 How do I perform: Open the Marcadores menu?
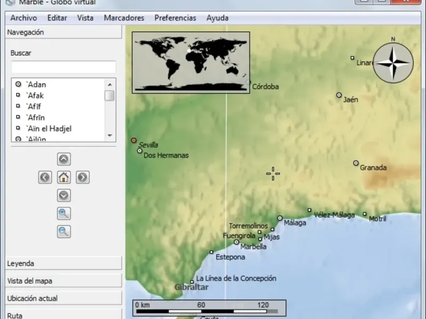[124, 18]
